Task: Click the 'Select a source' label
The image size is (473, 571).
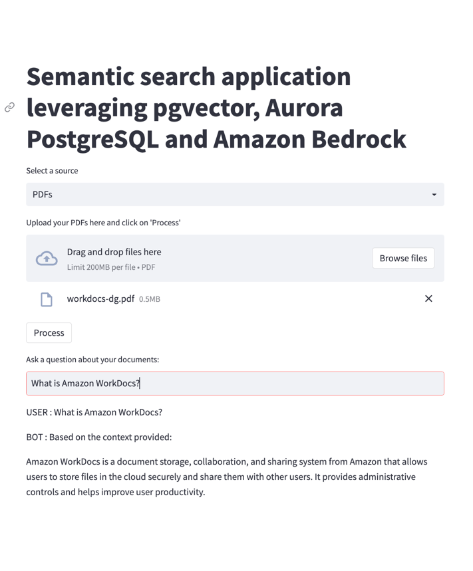Action: pyautogui.click(x=52, y=171)
